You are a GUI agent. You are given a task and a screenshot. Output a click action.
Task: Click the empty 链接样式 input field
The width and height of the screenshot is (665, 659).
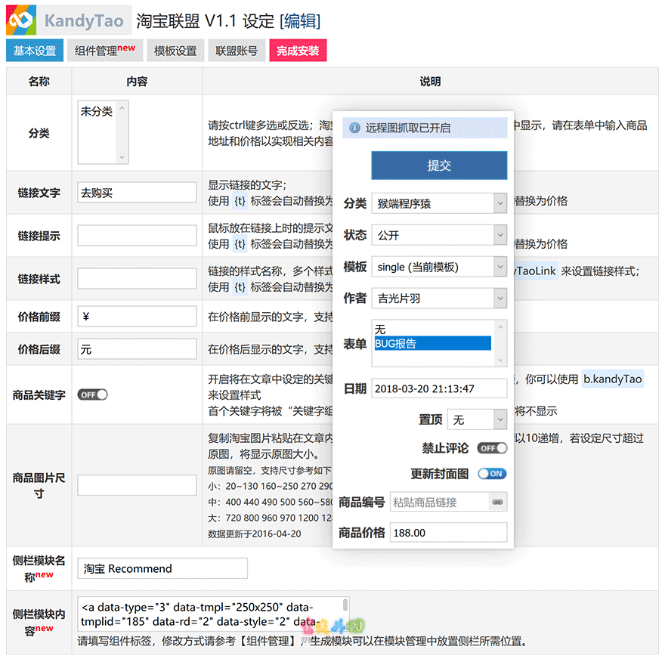point(137,278)
